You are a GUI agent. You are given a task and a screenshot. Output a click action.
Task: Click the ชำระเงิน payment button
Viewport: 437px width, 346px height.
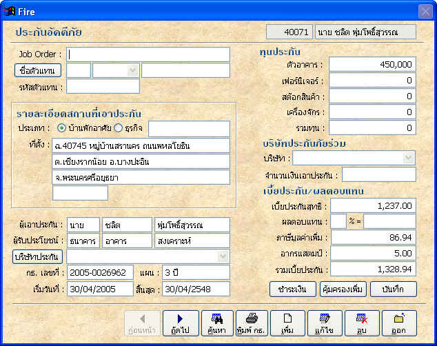pyautogui.click(x=292, y=289)
